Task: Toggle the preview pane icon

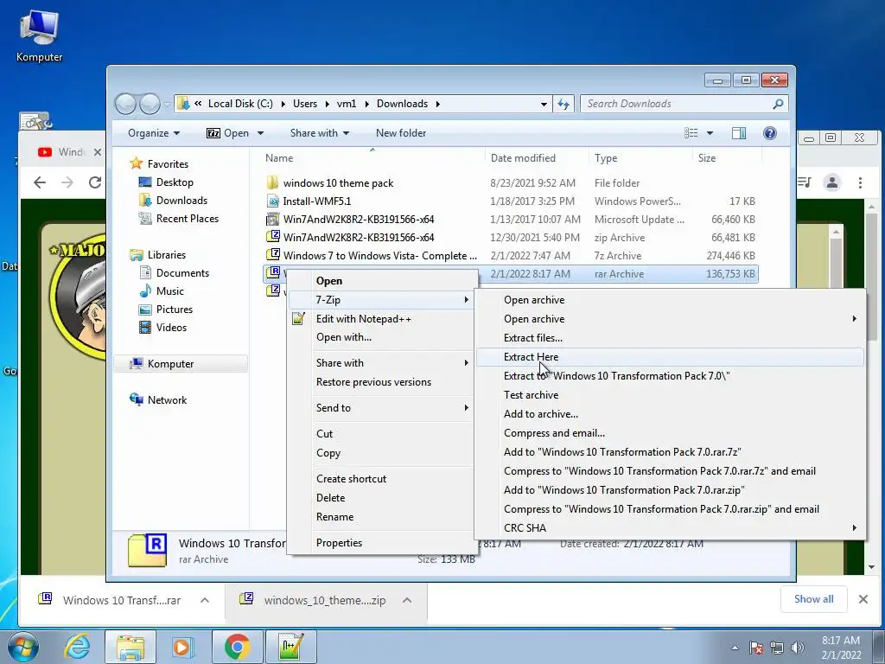Action: point(739,133)
